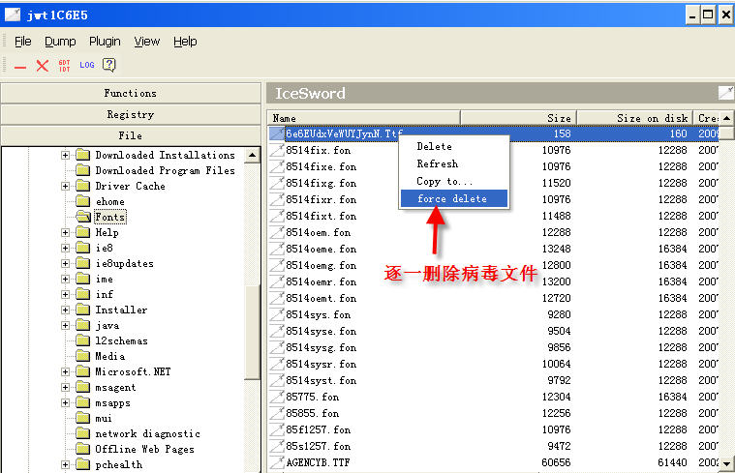Expand the msapps folder node
This screenshot has height=473, width=735.
point(65,402)
